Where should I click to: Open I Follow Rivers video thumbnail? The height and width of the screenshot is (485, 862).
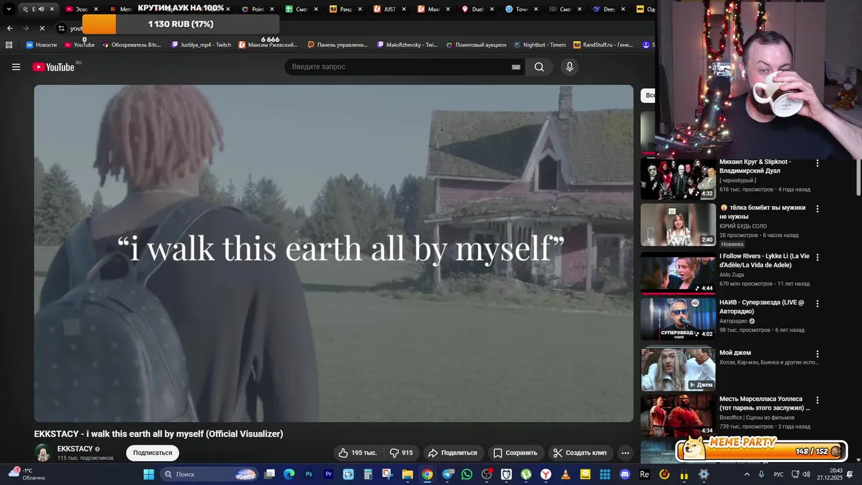(678, 272)
